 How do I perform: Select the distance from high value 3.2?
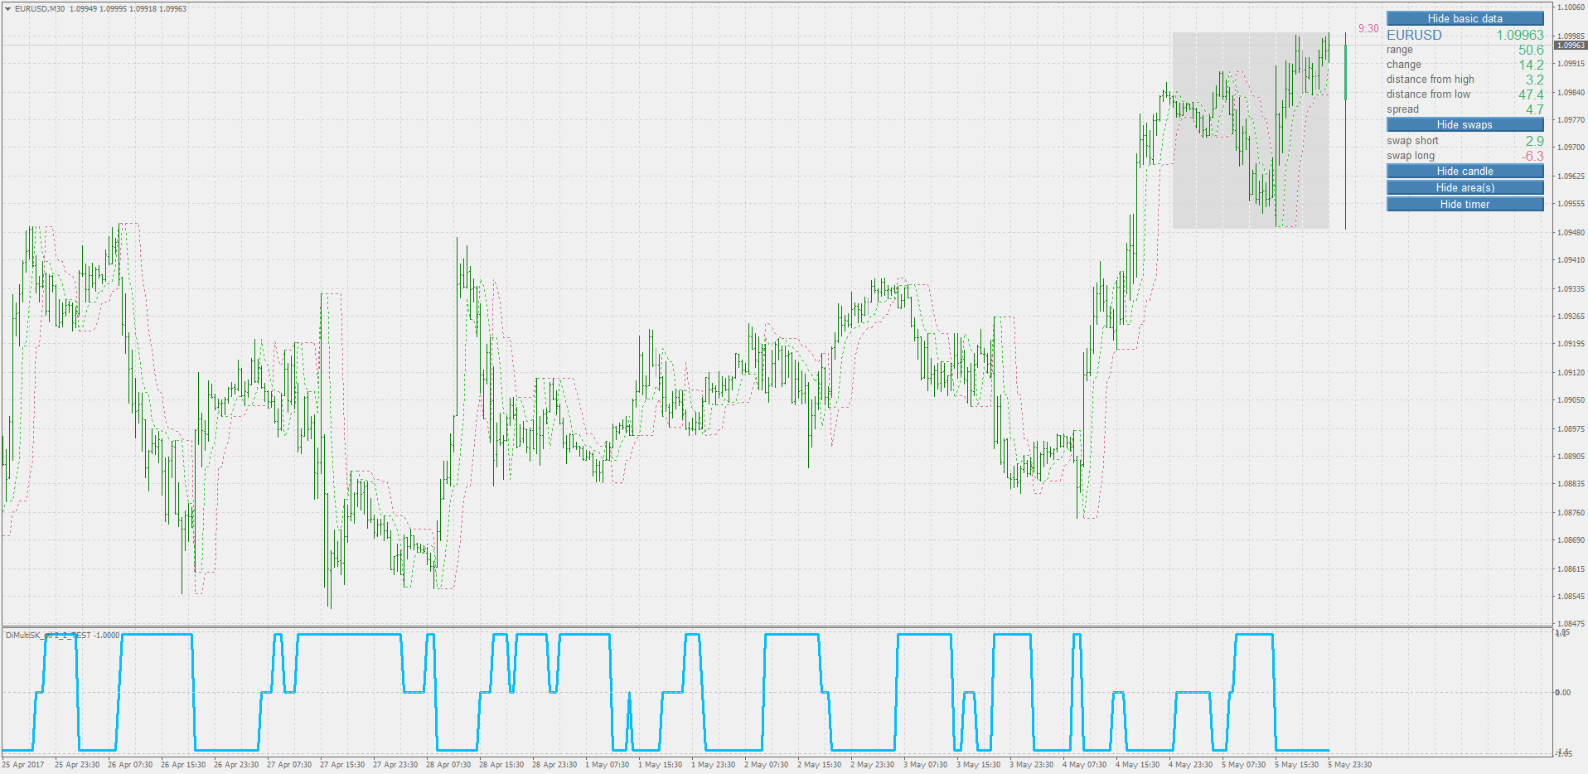coord(1535,80)
